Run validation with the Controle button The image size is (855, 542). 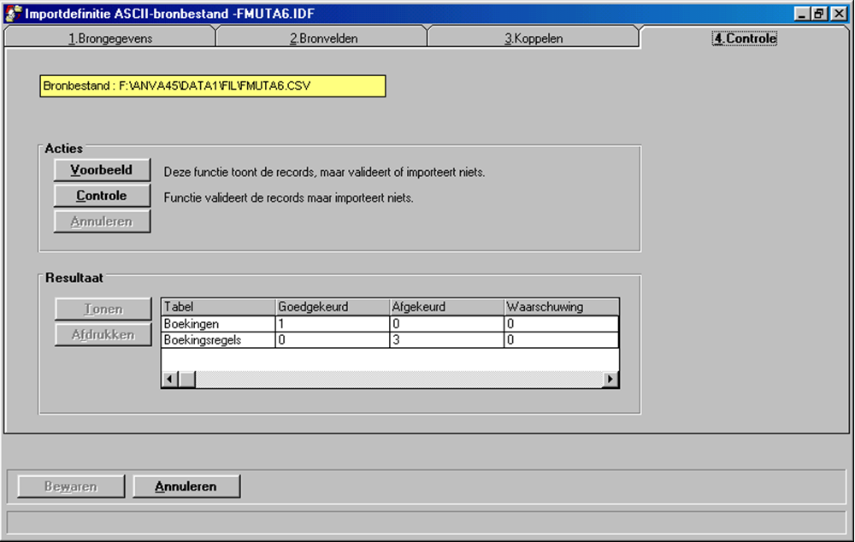coord(101,195)
